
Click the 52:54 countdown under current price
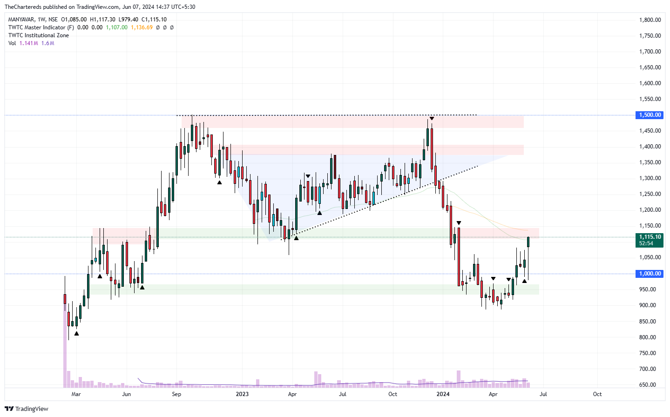tap(646, 243)
